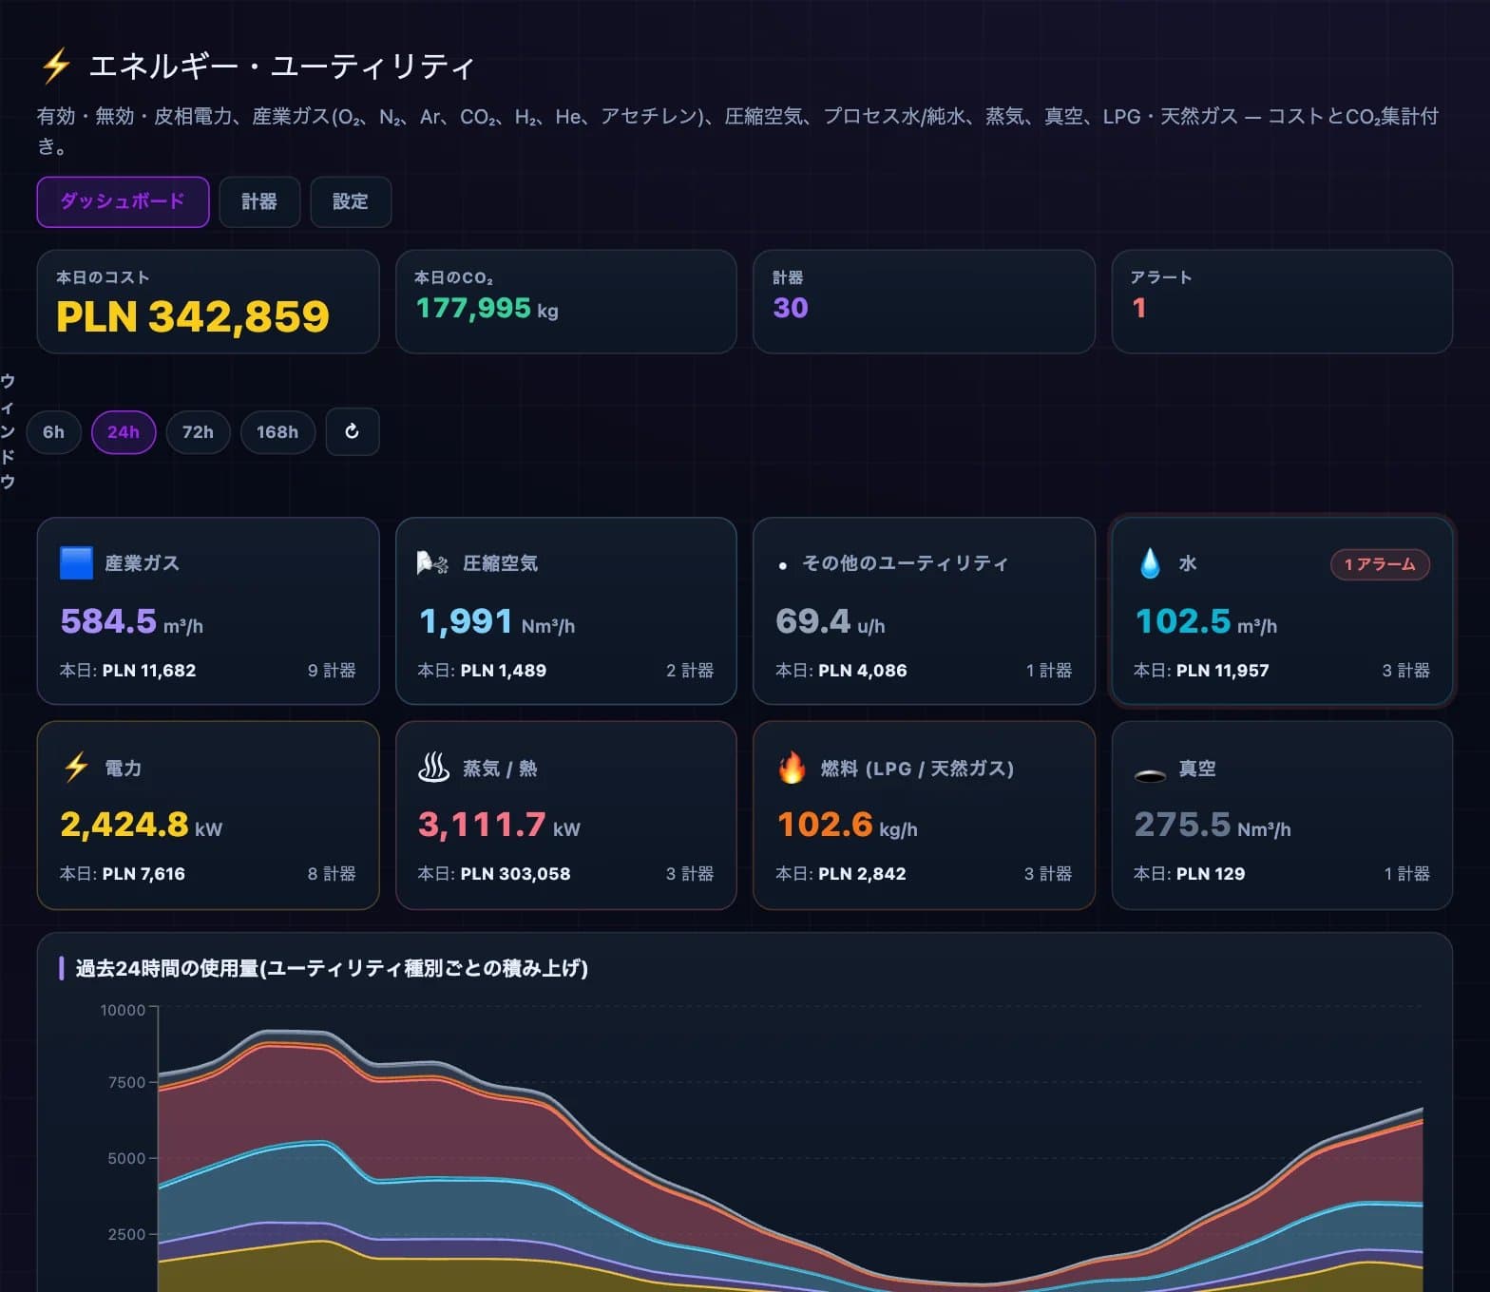Click the water droplet icon on 水 card
The image size is (1490, 1292).
point(1150,563)
